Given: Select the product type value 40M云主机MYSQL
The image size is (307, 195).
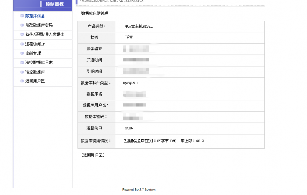Looking at the screenshot, I should tap(139, 26).
